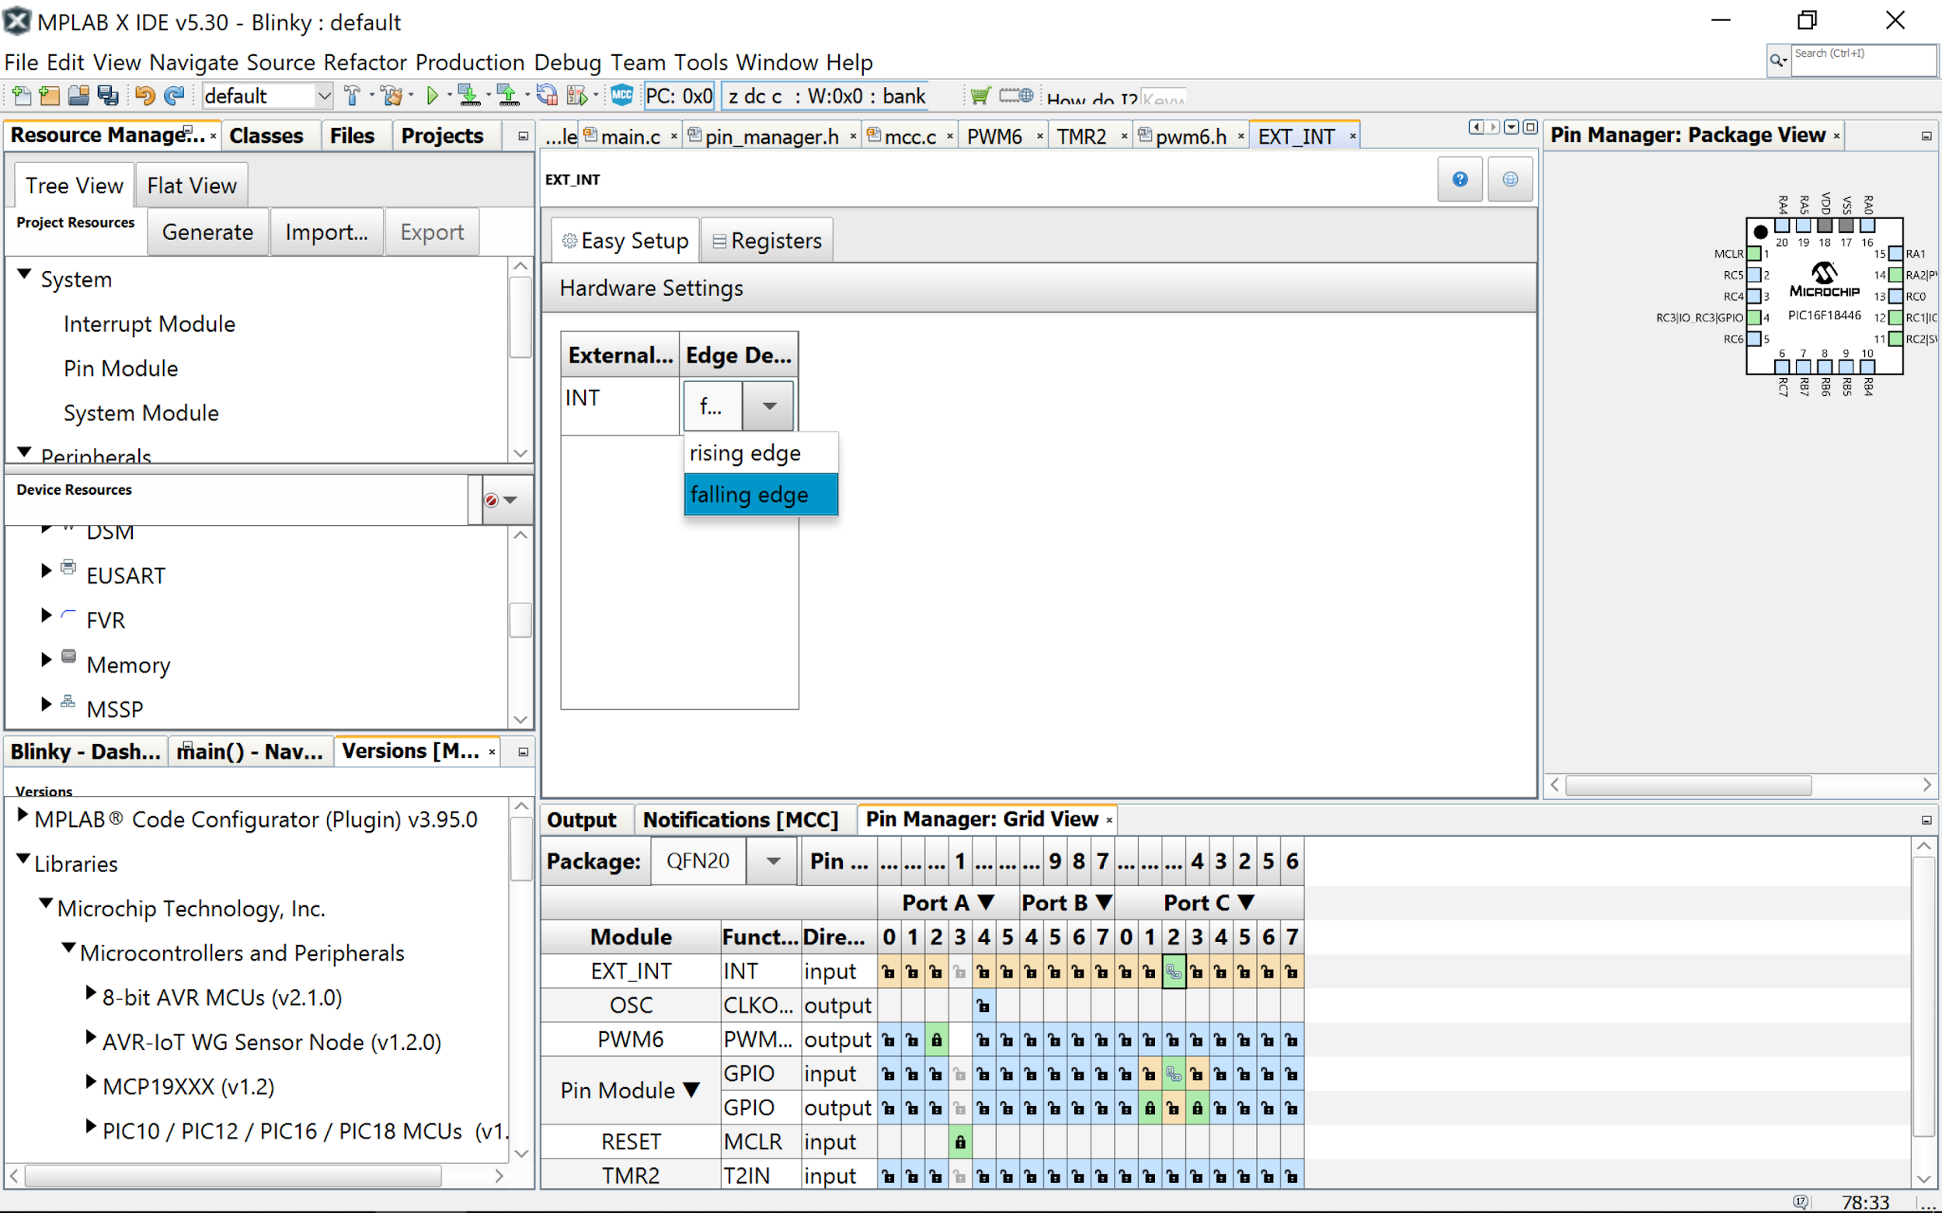This screenshot has width=1942, height=1213.
Task: Toggle the OSC CLKOUT lock on Port A pin 4
Action: click(x=983, y=1006)
